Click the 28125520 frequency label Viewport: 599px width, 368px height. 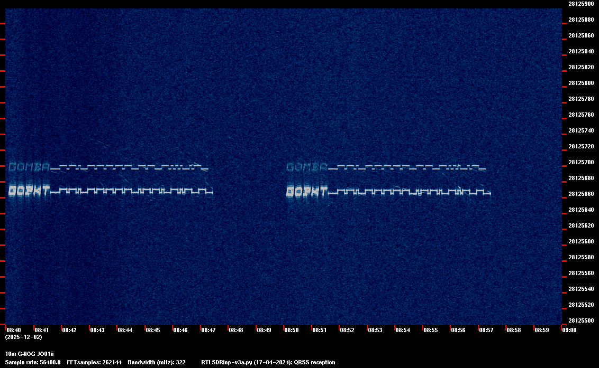click(581, 305)
